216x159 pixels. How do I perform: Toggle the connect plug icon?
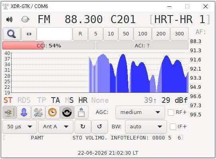tap(10, 112)
